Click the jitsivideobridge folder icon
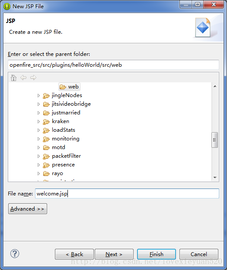The image size is (227, 270). coord(46,104)
